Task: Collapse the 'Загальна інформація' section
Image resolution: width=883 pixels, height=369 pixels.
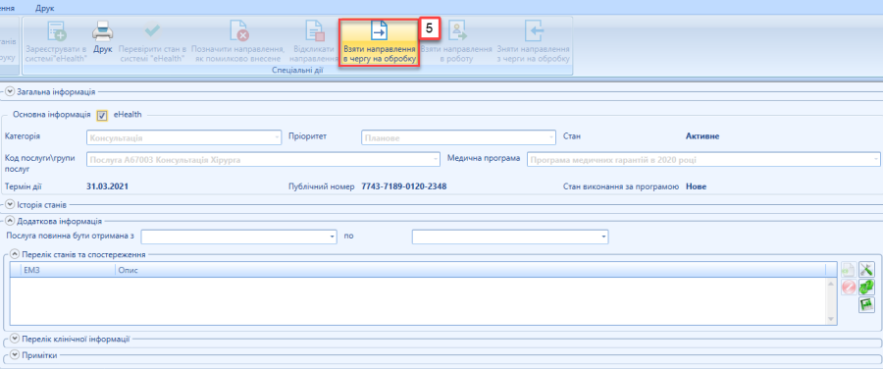Action: (x=10, y=91)
